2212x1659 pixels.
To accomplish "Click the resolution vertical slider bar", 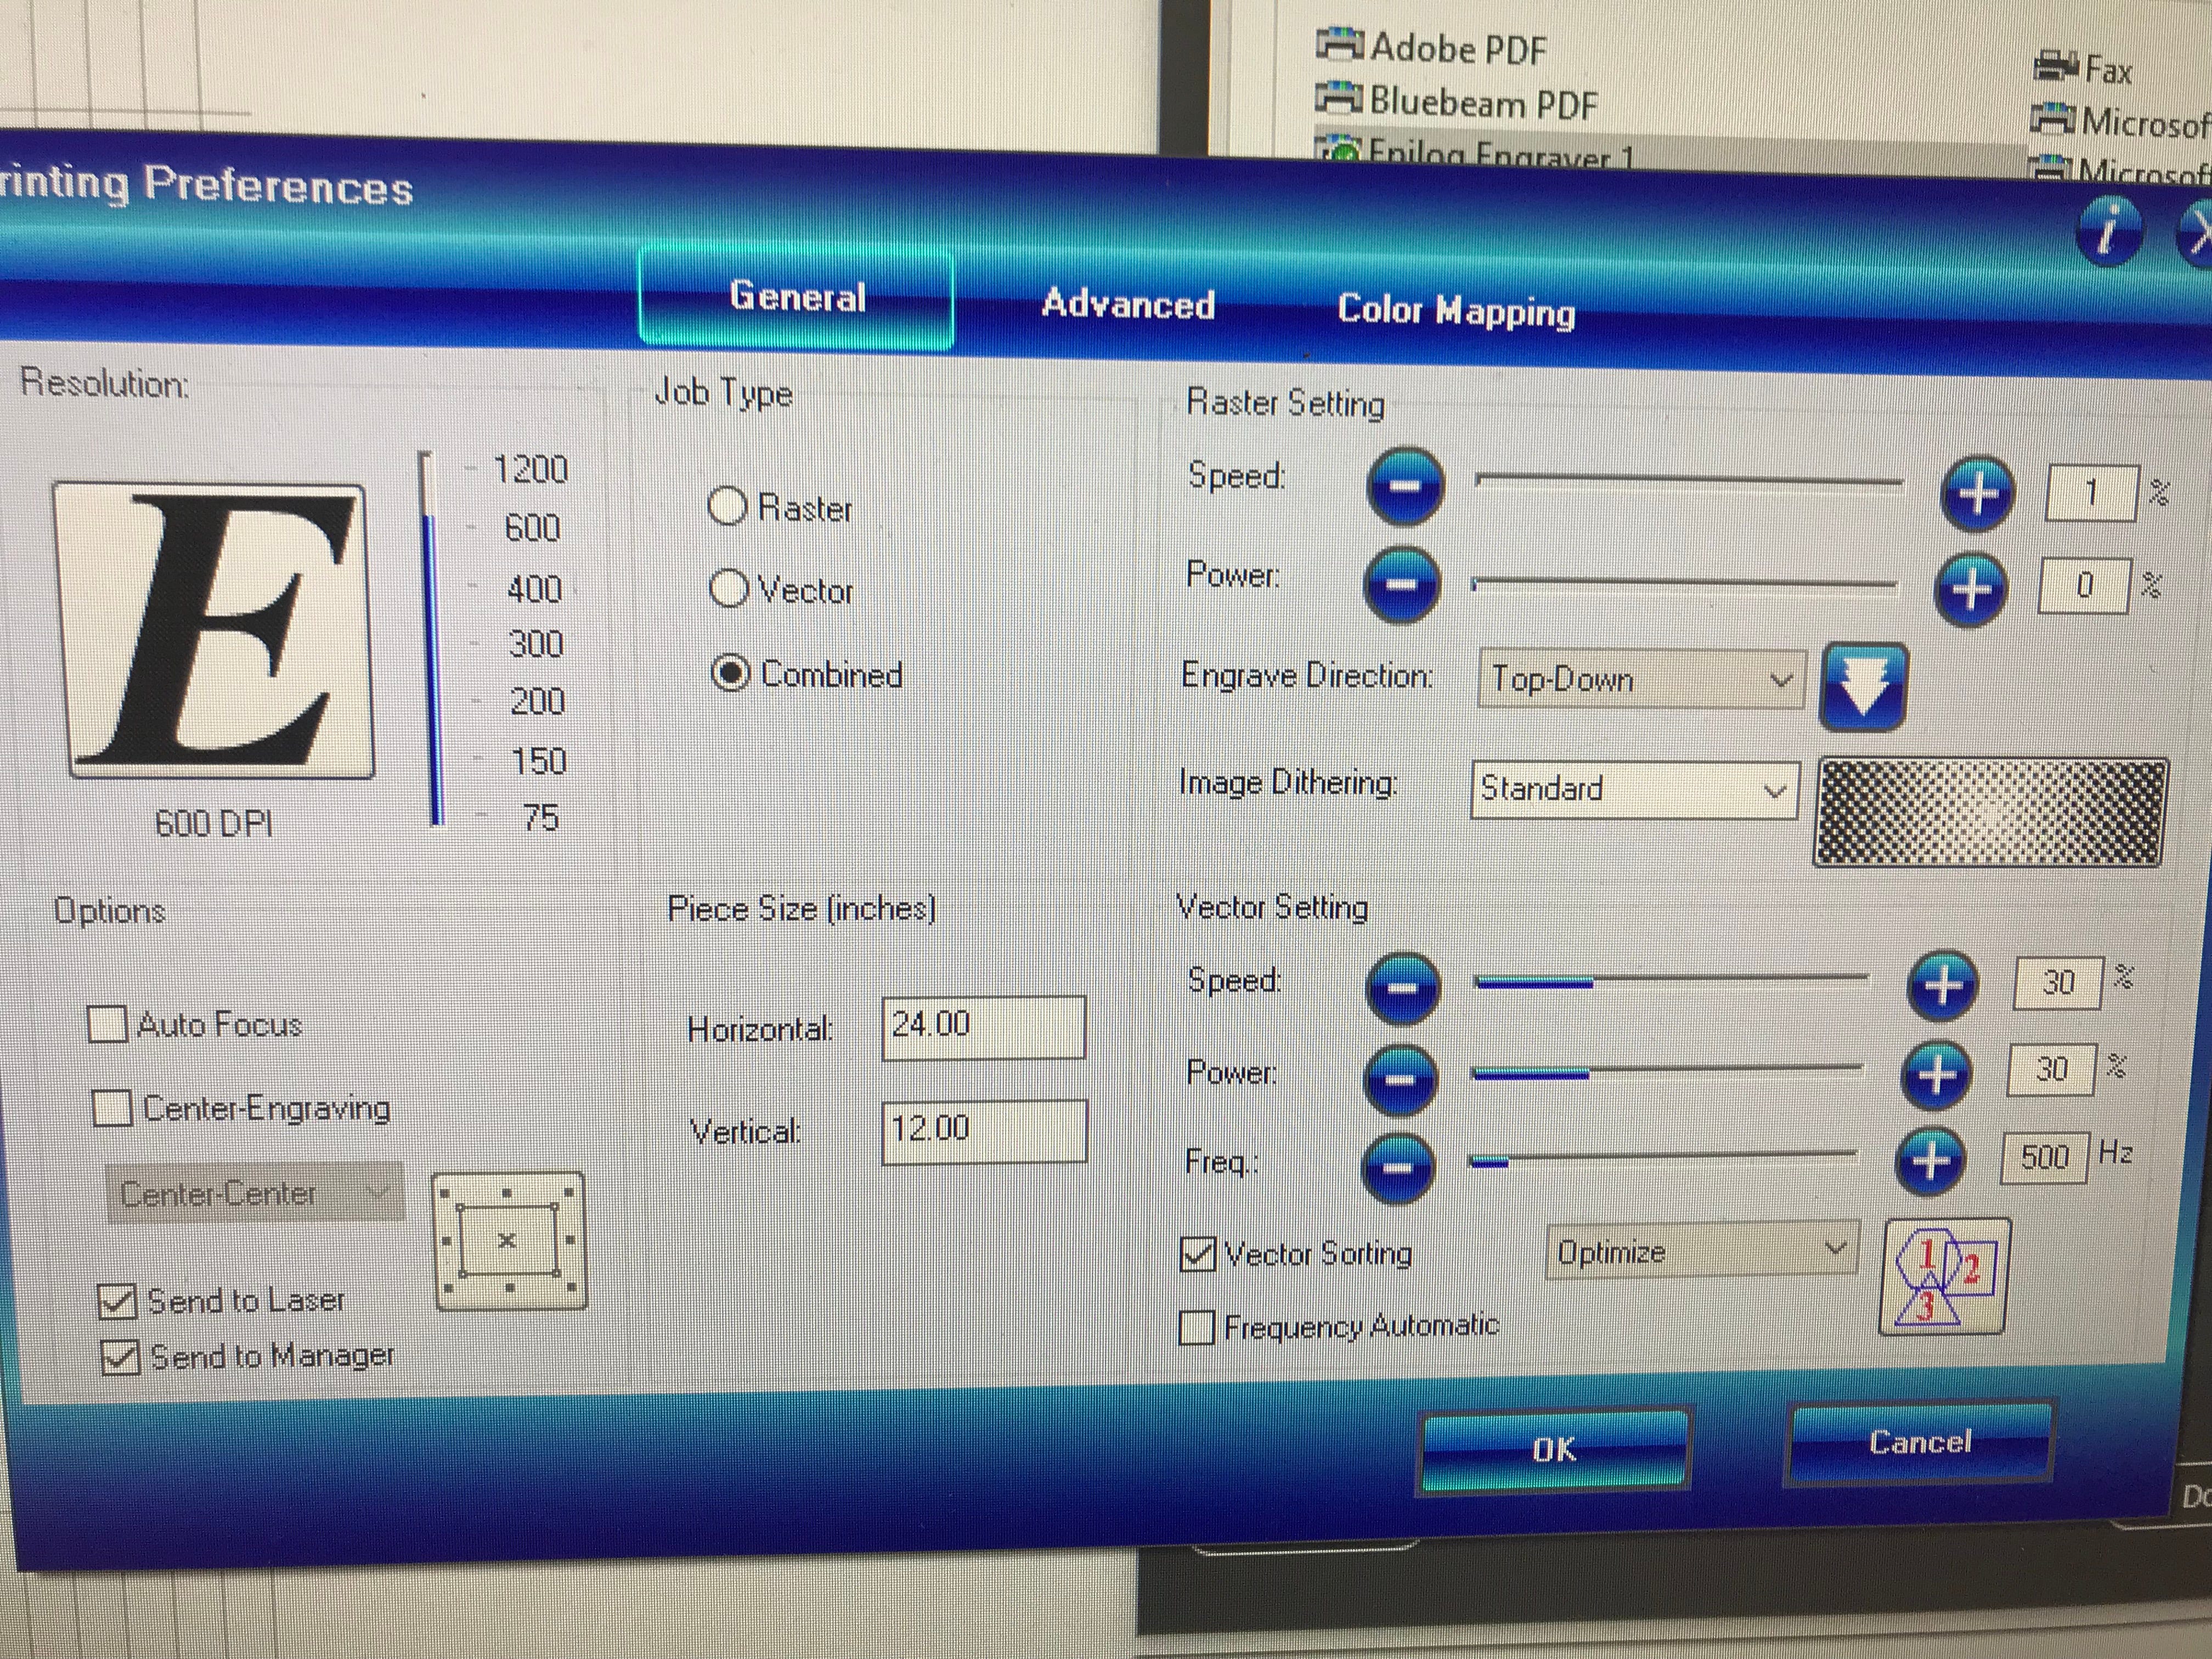I will coord(430,639).
